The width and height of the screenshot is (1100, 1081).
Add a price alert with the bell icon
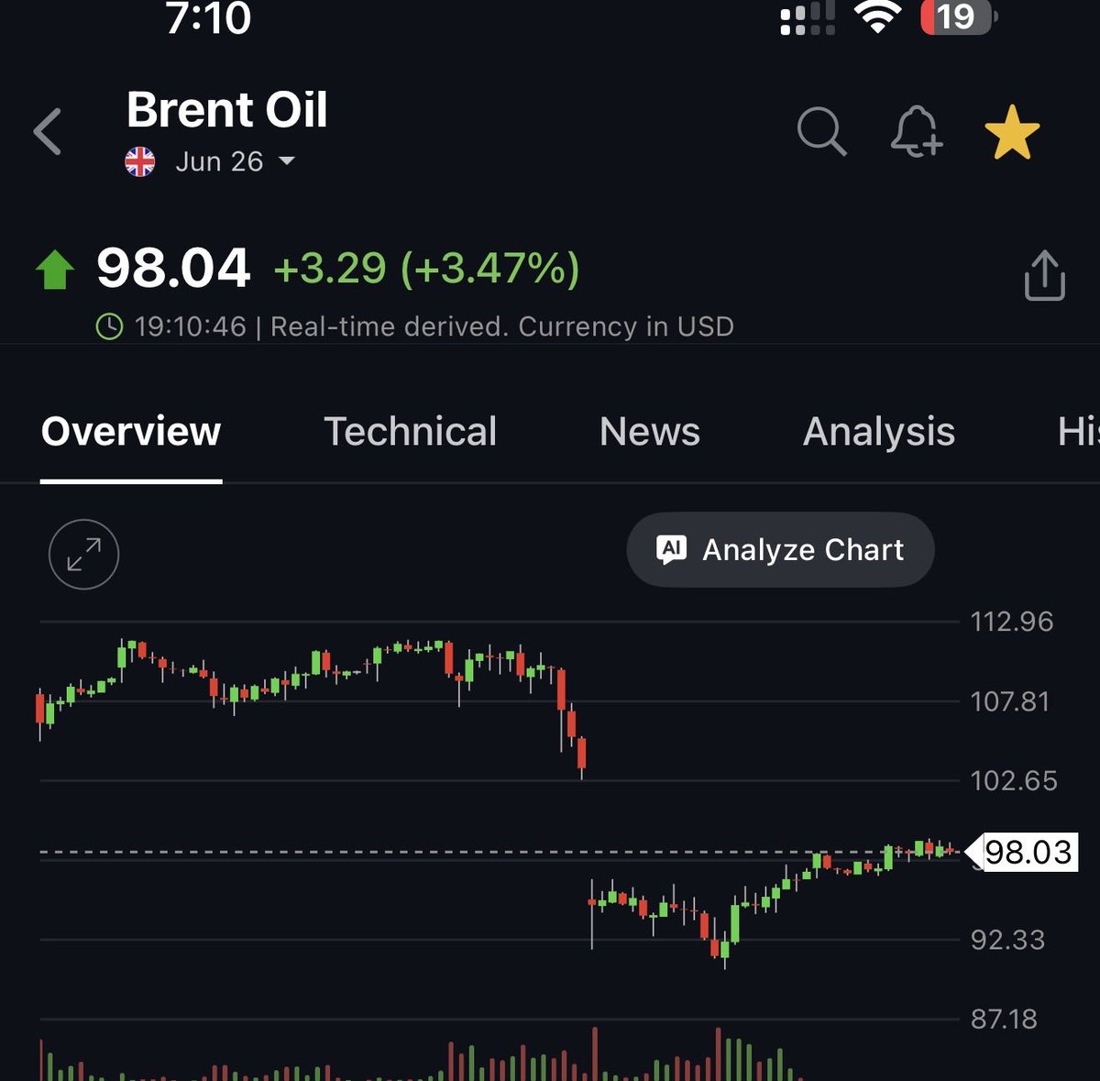[916, 132]
